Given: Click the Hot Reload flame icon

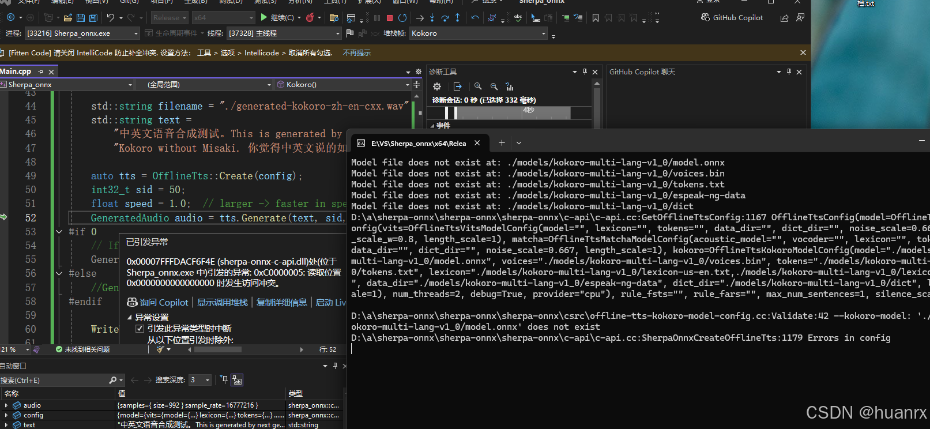Looking at the screenshot, I should (310, 18).
